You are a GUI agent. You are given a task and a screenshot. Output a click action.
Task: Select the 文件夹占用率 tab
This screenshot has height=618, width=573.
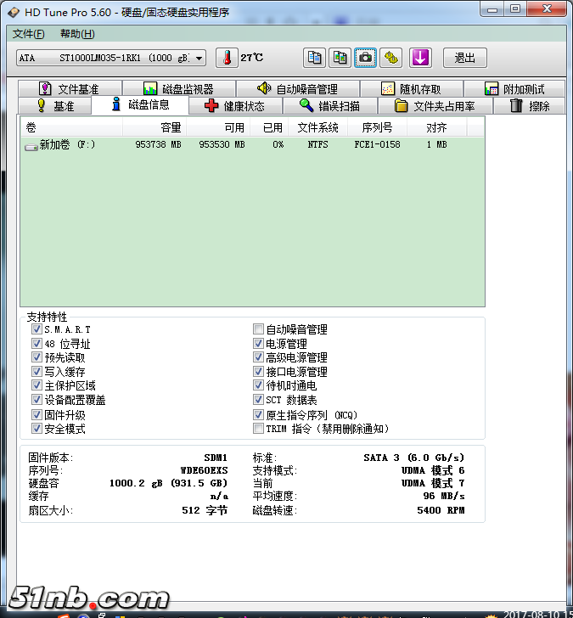[x=434, y=106]
